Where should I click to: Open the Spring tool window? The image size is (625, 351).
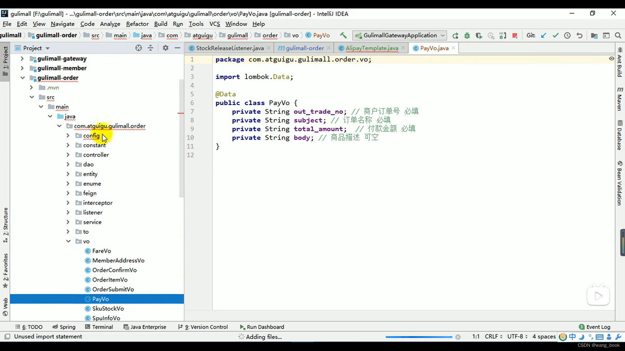(64, 327)
